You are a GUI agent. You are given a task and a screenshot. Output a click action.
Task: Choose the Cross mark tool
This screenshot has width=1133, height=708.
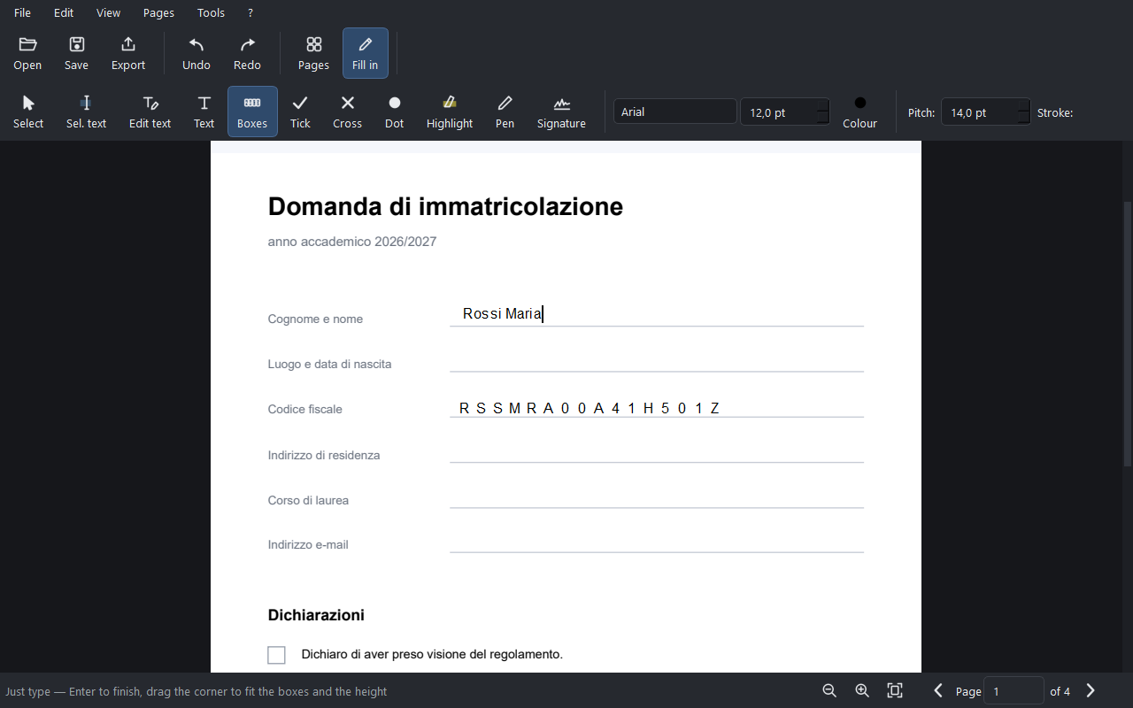(x=347, y=112)
